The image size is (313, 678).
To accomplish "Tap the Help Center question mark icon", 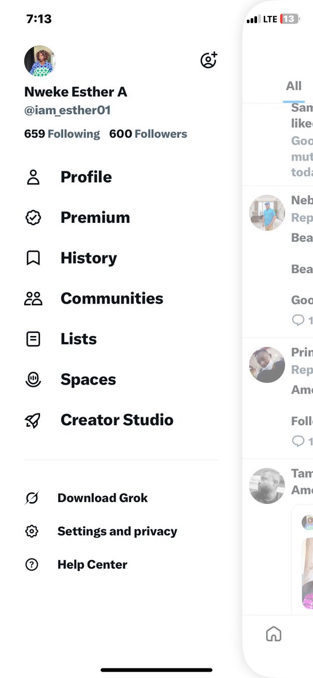I will point(32,565).
